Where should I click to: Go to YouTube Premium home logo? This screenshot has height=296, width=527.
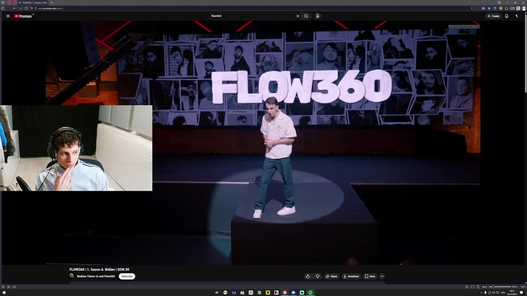(x=23, y=16)
